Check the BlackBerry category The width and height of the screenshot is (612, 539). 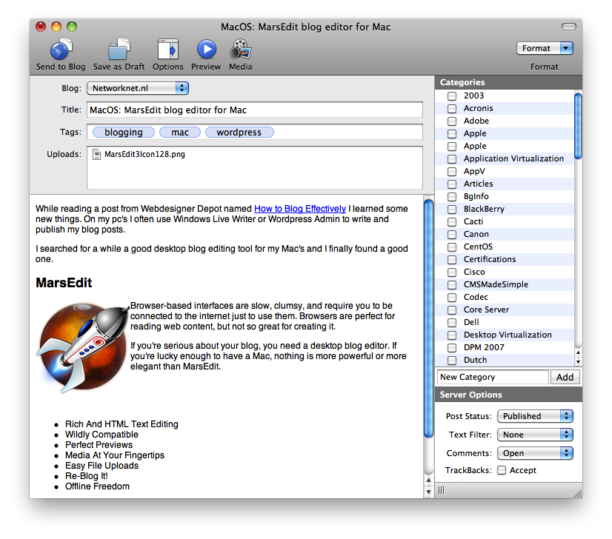tap(452, 209)
